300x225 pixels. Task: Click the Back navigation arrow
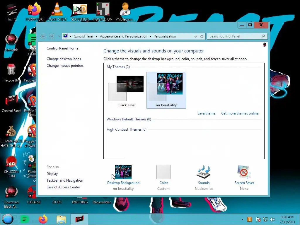(x=43, y=36)
